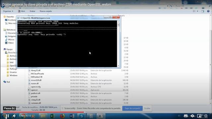Viewport: 212px width, 119px height.
Task: Click console scrollbar up arrow
Action: tap(118, 22)
